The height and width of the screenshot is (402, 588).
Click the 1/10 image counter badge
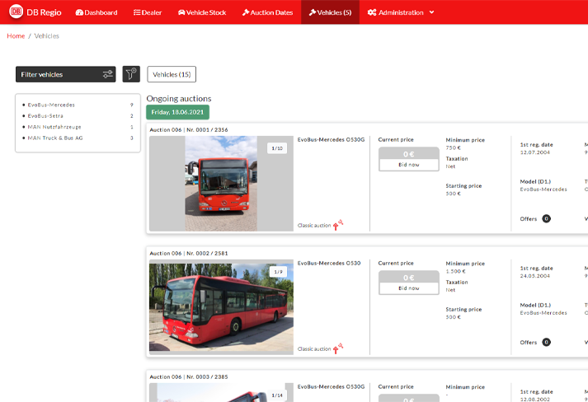[x=277, y=148]
